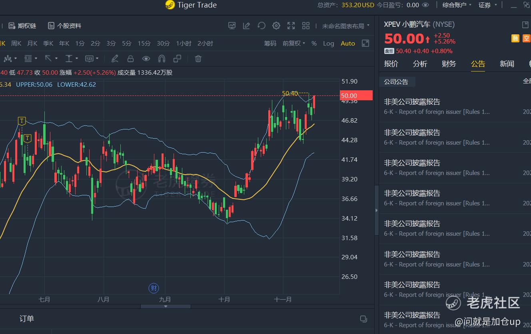This screenshot has width=531, height=334.
Task: Switch to the 报价 quotes tab
Action: (391, 64)
